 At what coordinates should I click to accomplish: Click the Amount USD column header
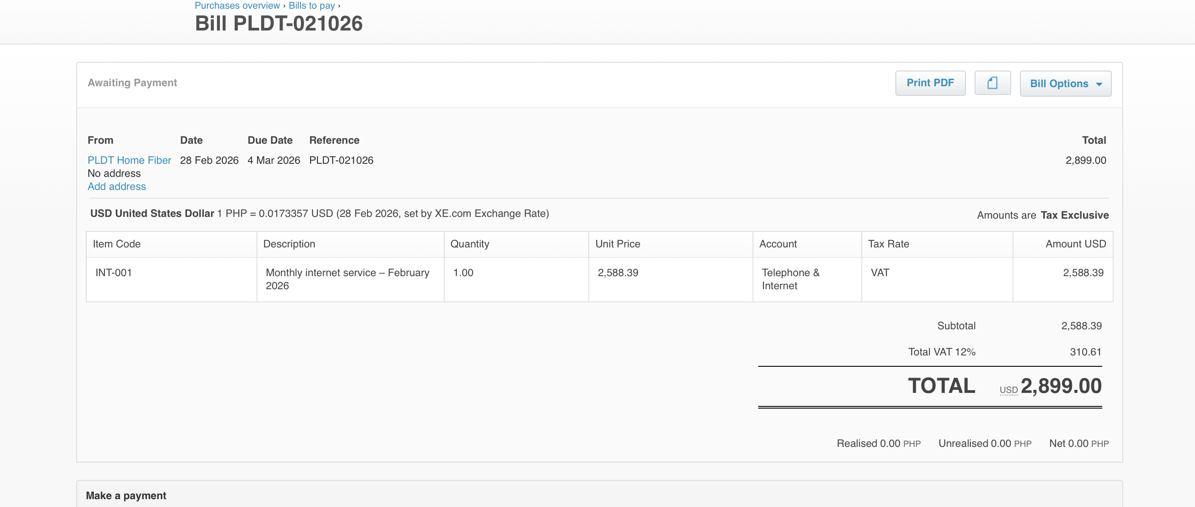1075,244
